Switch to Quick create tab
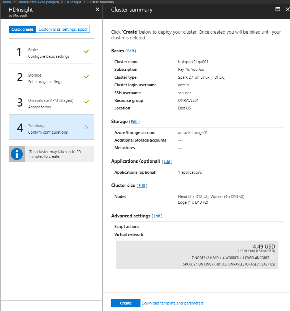 [22, 29]
